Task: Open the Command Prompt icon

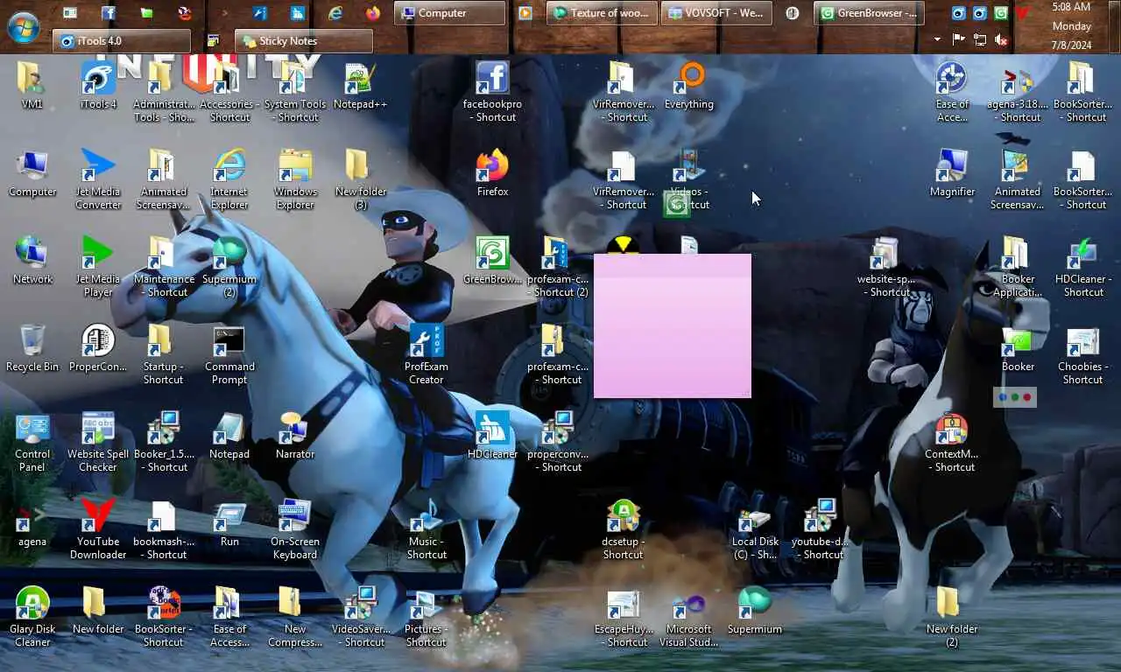Action: point(229,354)
